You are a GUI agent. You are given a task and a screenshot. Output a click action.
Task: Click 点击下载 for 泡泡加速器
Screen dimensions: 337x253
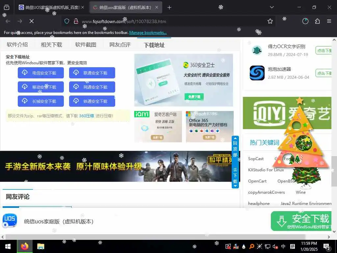click(x=324, y=73)
